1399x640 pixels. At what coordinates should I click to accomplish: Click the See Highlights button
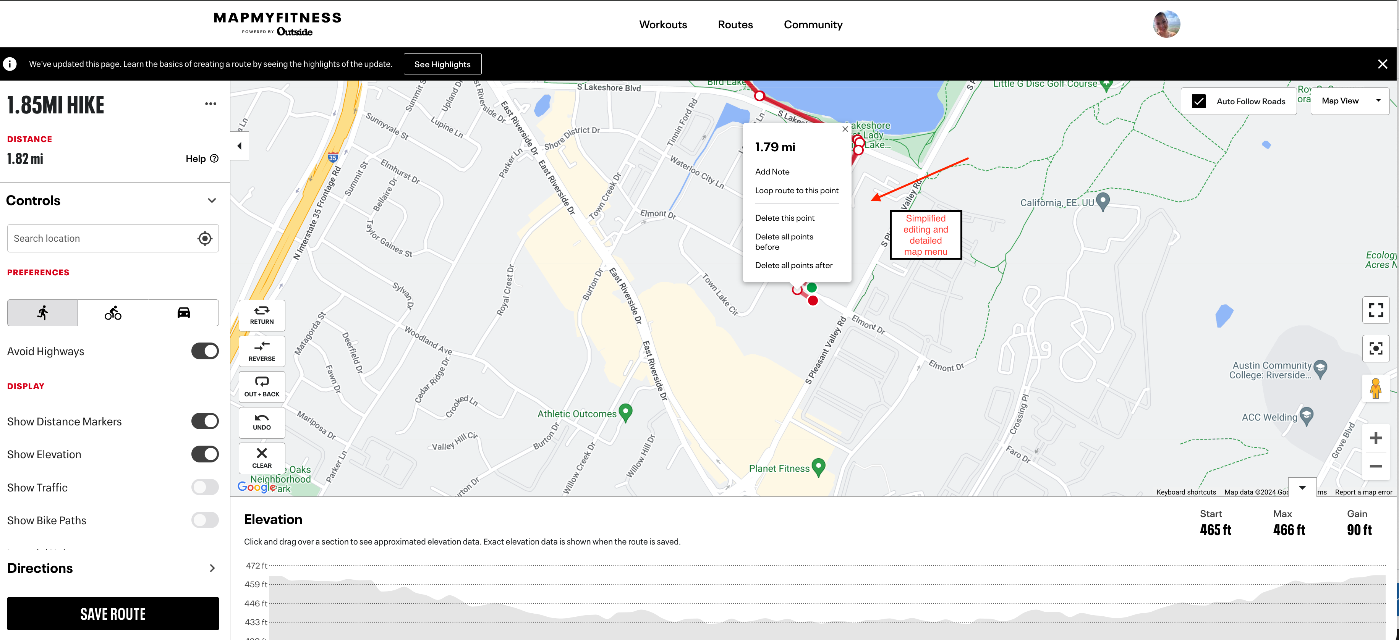pyautogui.click(x=442, y=64)
